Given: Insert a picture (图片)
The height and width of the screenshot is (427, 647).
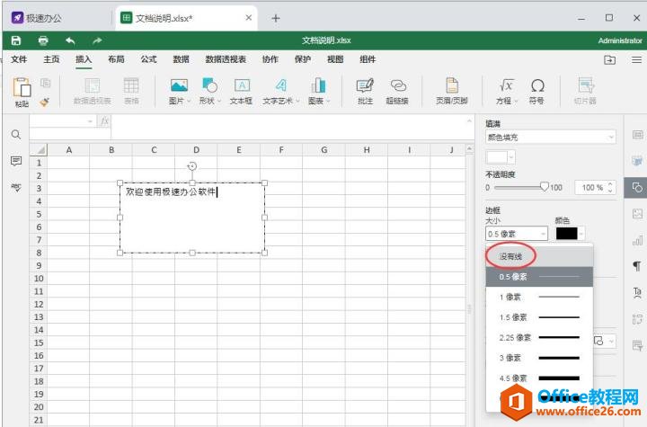Looking at the screenshot, I should tap(180, 92).
